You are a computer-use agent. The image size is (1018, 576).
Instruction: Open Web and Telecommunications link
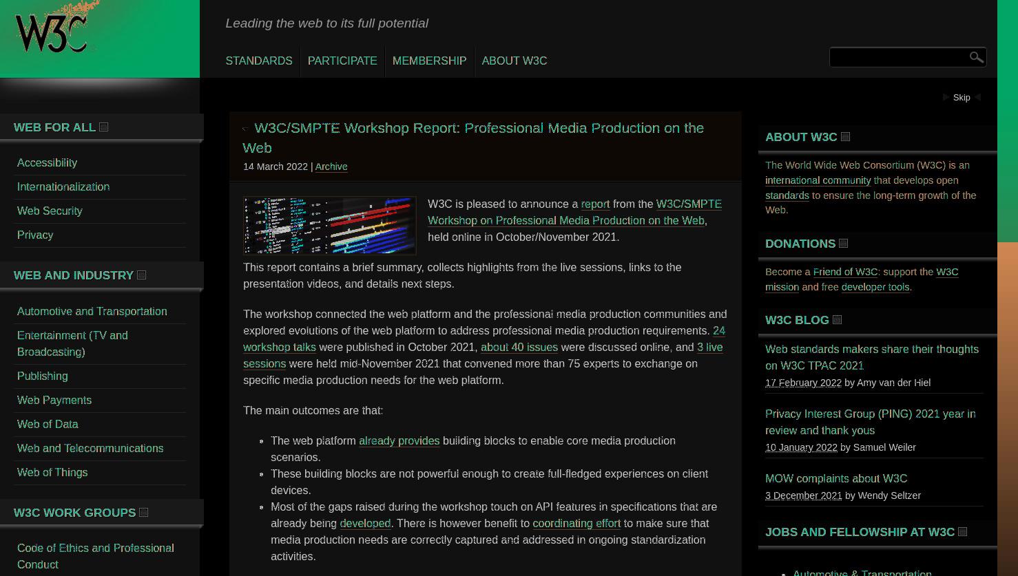click(90, 449)
